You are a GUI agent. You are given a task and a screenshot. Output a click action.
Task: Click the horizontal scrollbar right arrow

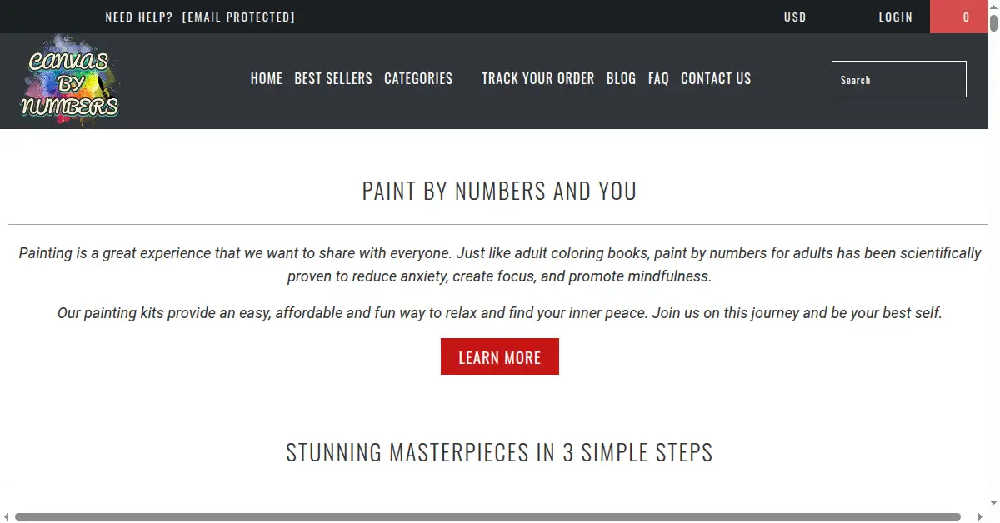pos(982,516)
